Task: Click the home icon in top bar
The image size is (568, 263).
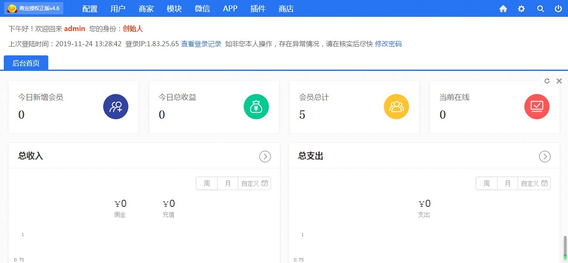Action: point(503,9)
